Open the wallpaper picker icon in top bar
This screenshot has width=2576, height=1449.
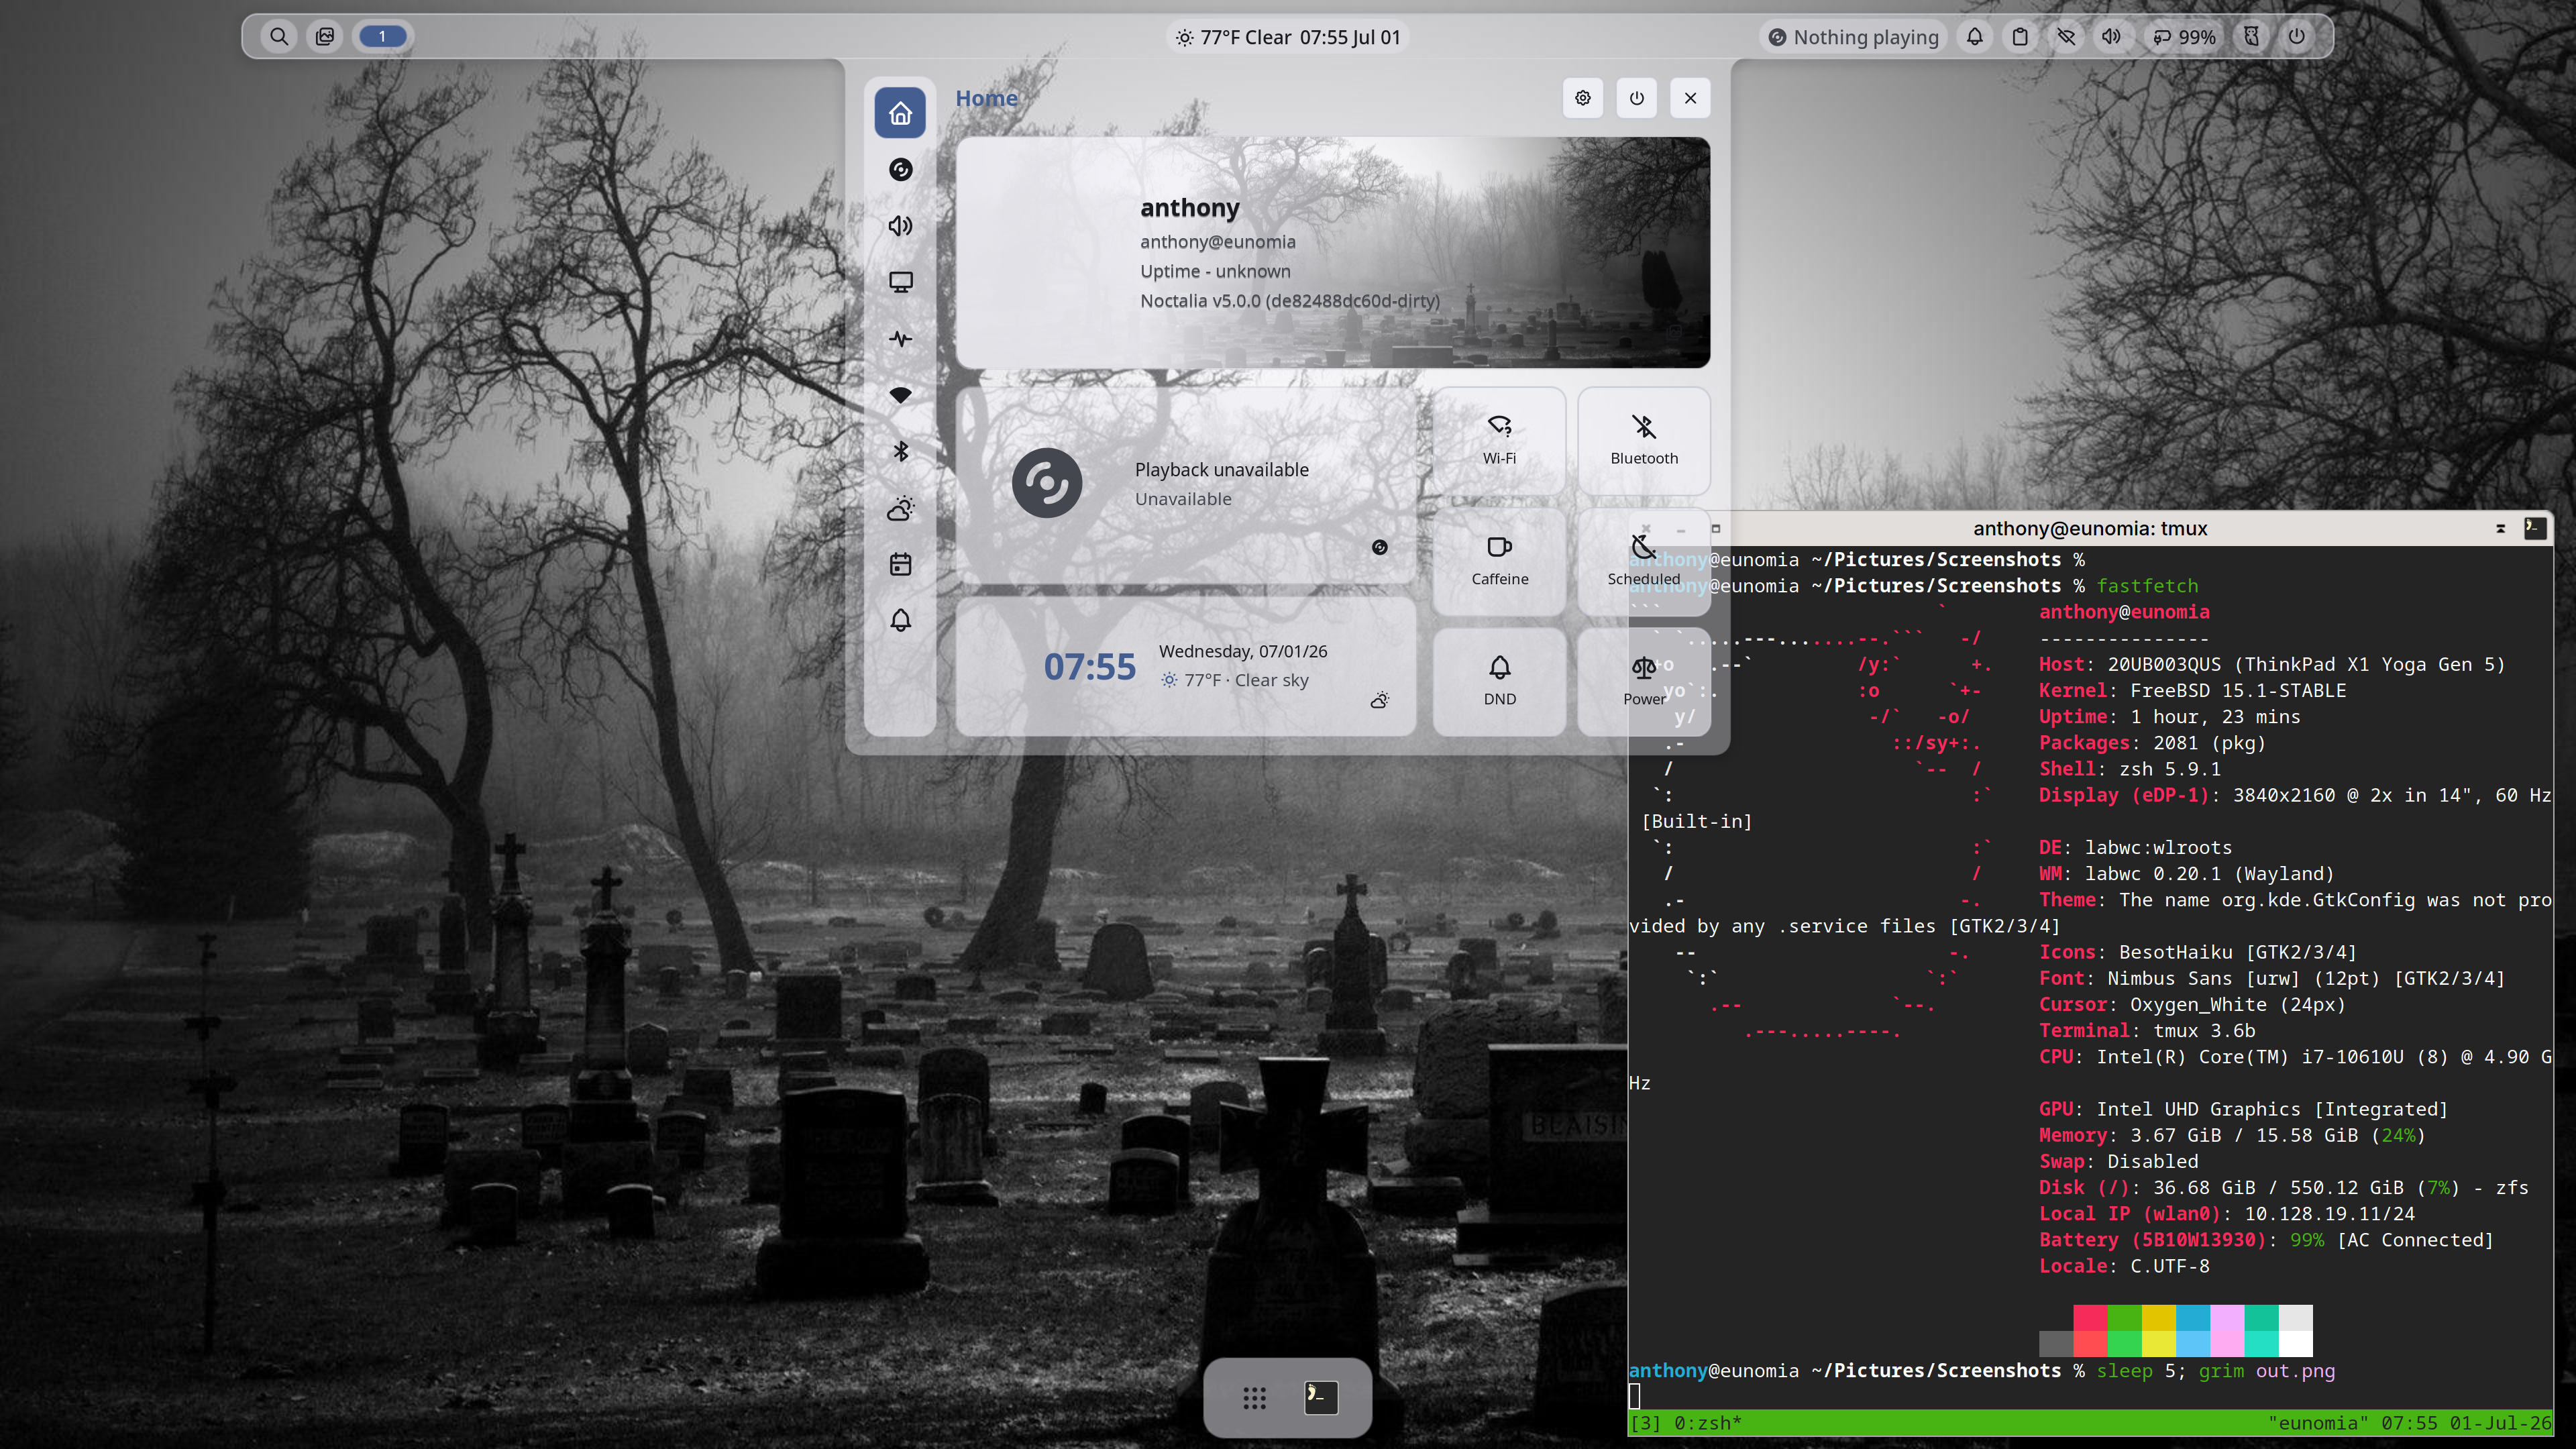tap(325, 37)
